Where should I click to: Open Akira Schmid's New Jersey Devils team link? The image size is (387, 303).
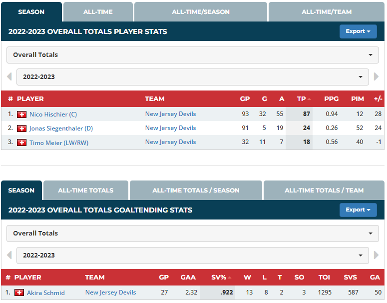click(110, 292)
